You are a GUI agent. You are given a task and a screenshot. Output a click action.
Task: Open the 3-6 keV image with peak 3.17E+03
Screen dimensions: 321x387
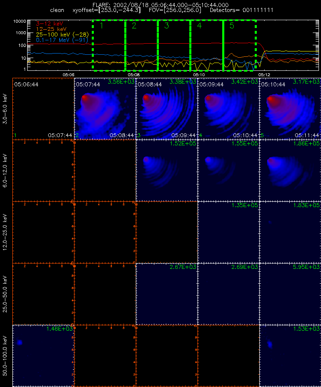click(290, 109)
